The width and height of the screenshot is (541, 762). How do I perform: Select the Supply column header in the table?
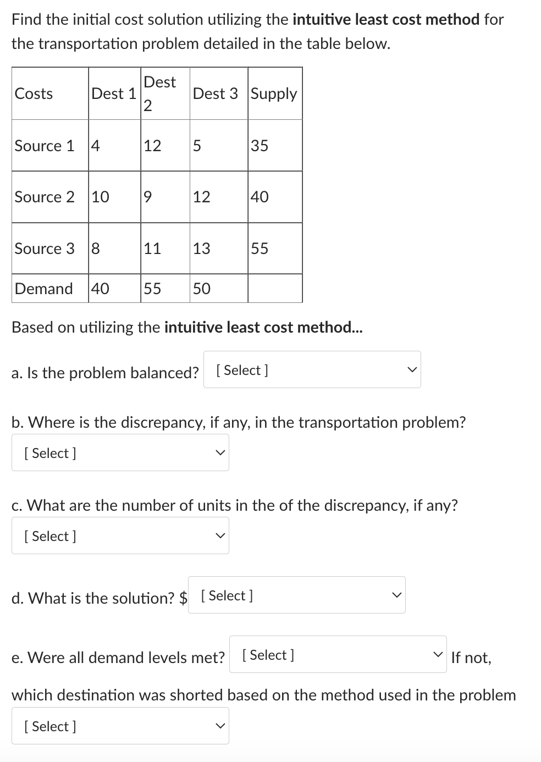pyautogui.click(x=274, y=93)
